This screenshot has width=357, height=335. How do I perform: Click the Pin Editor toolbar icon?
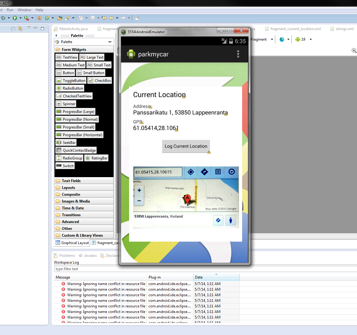coord(137,18)
